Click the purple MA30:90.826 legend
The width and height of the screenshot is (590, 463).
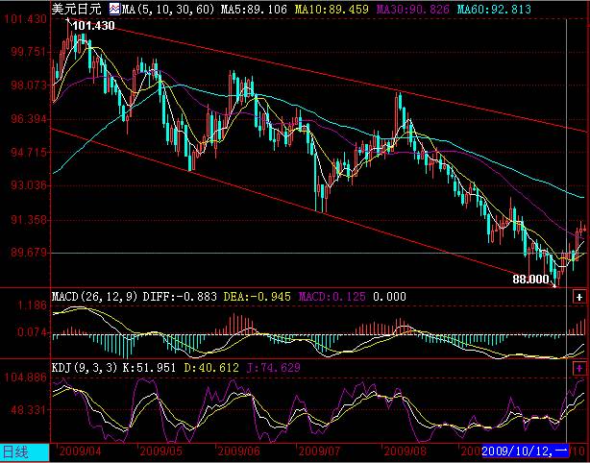(x=405, y=8)
